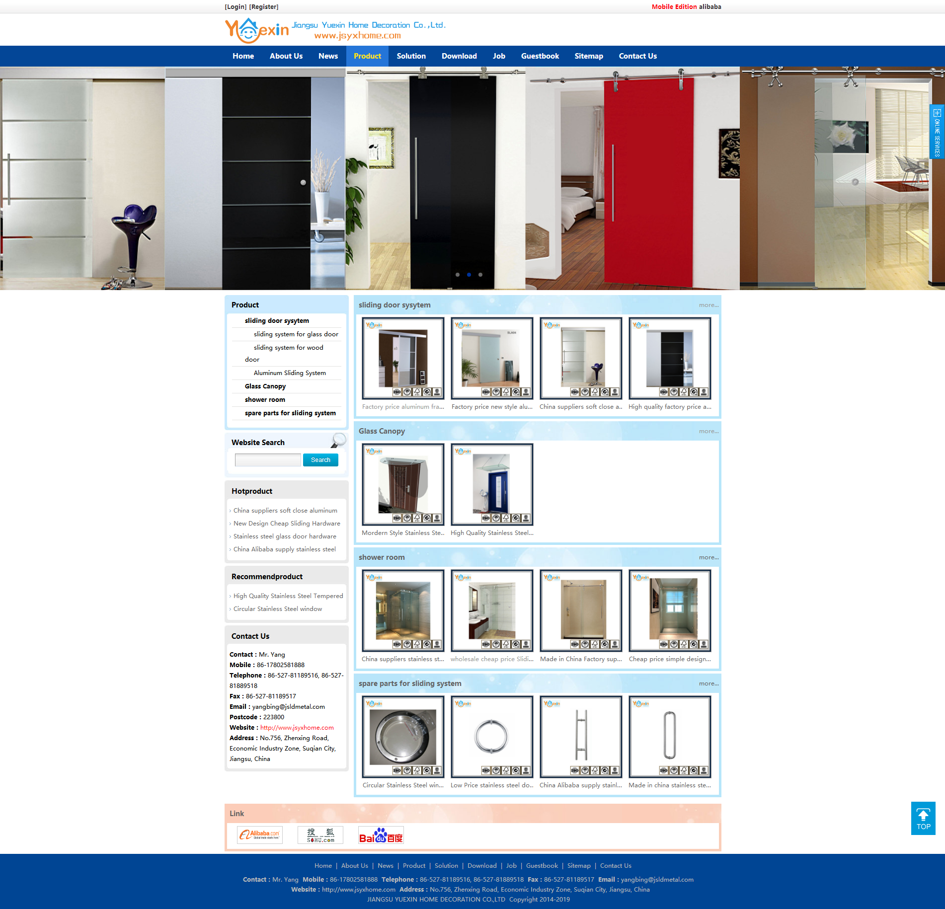
Task: Open the Sohu.com link logo
Action: tap(320, 835)
